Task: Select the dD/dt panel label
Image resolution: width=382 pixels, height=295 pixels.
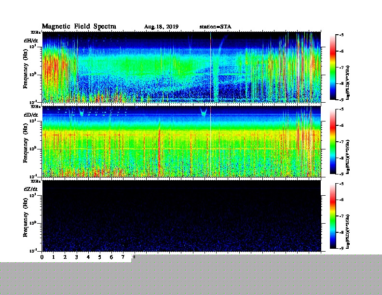Action: [31, 115]
